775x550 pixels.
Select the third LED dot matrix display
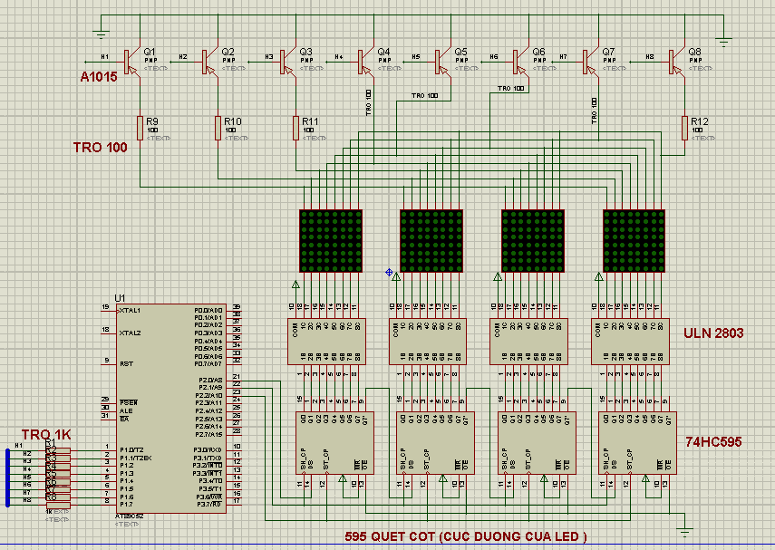click(x=533, y=241)
